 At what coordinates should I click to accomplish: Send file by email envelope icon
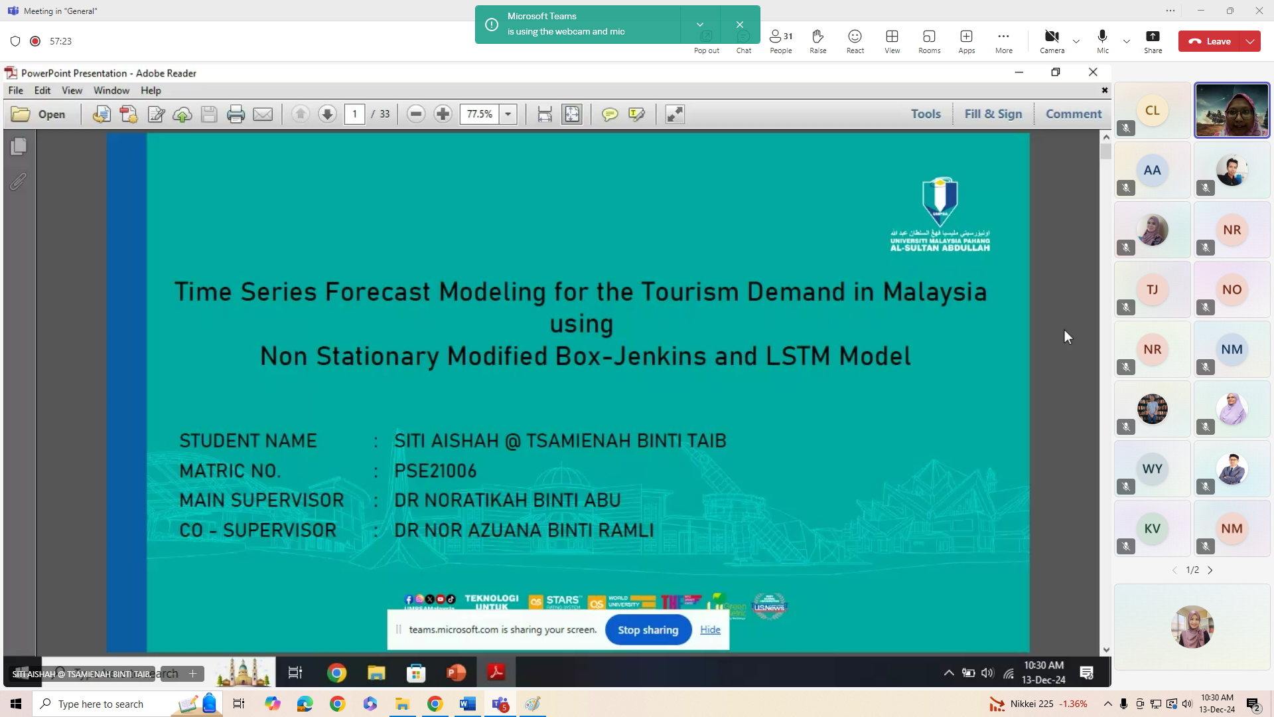263,114
